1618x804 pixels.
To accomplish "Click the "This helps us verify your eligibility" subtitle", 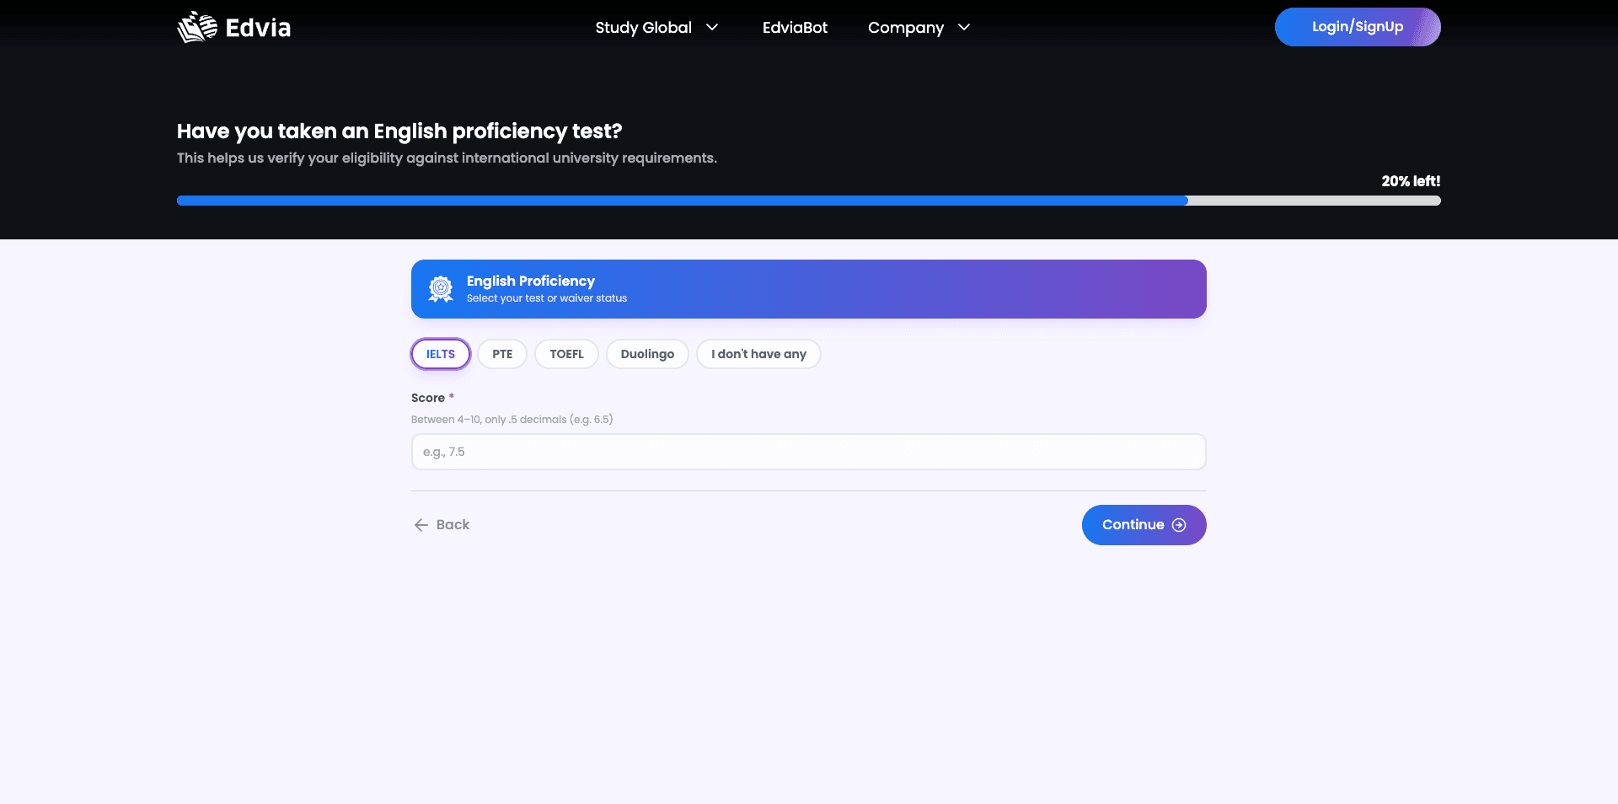I will coord(447,158).
